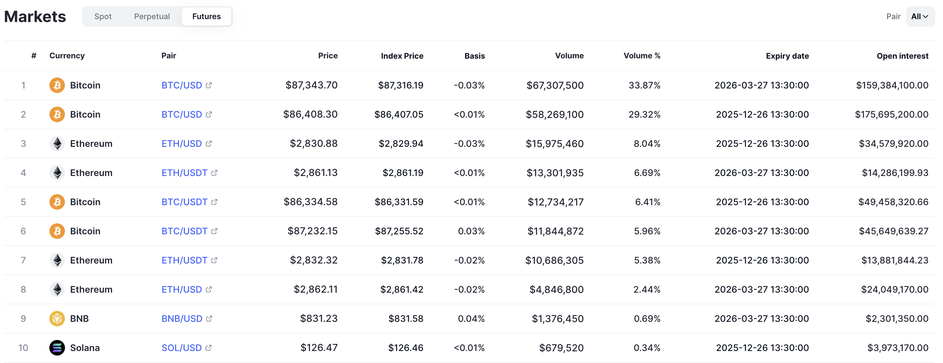The height and width of the screenshot is (363, 943).
Task: Switch to the Perpetual tab
Action: 152,17
